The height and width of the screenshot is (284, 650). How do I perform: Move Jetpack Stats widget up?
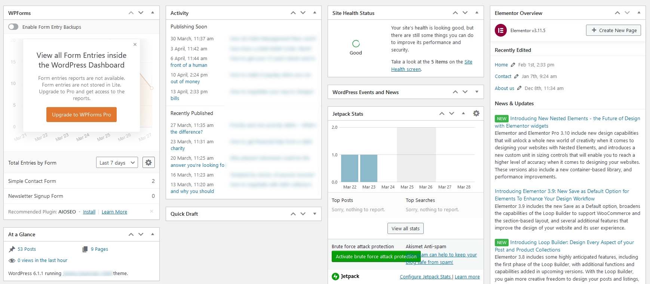click(x=442, y=113)
